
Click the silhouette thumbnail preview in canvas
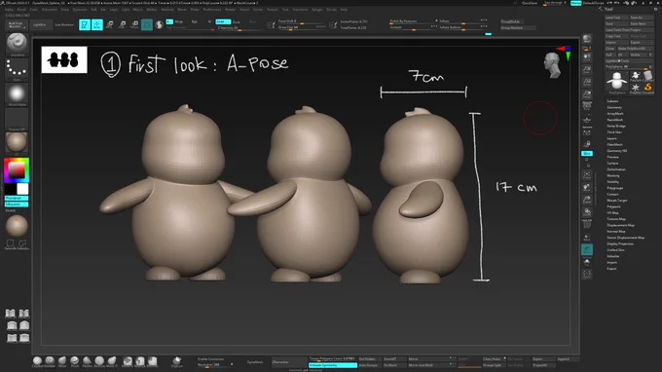pos(64,59)
